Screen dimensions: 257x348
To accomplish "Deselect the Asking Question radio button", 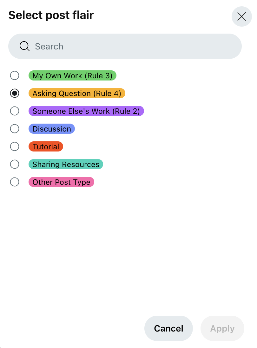I will pos(15,93).
